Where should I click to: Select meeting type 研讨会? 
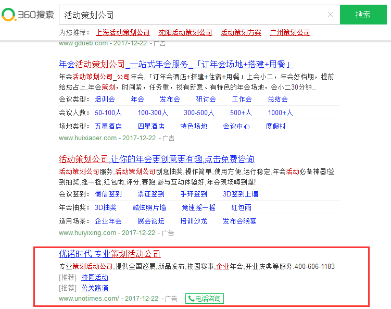tap(206, 99)
